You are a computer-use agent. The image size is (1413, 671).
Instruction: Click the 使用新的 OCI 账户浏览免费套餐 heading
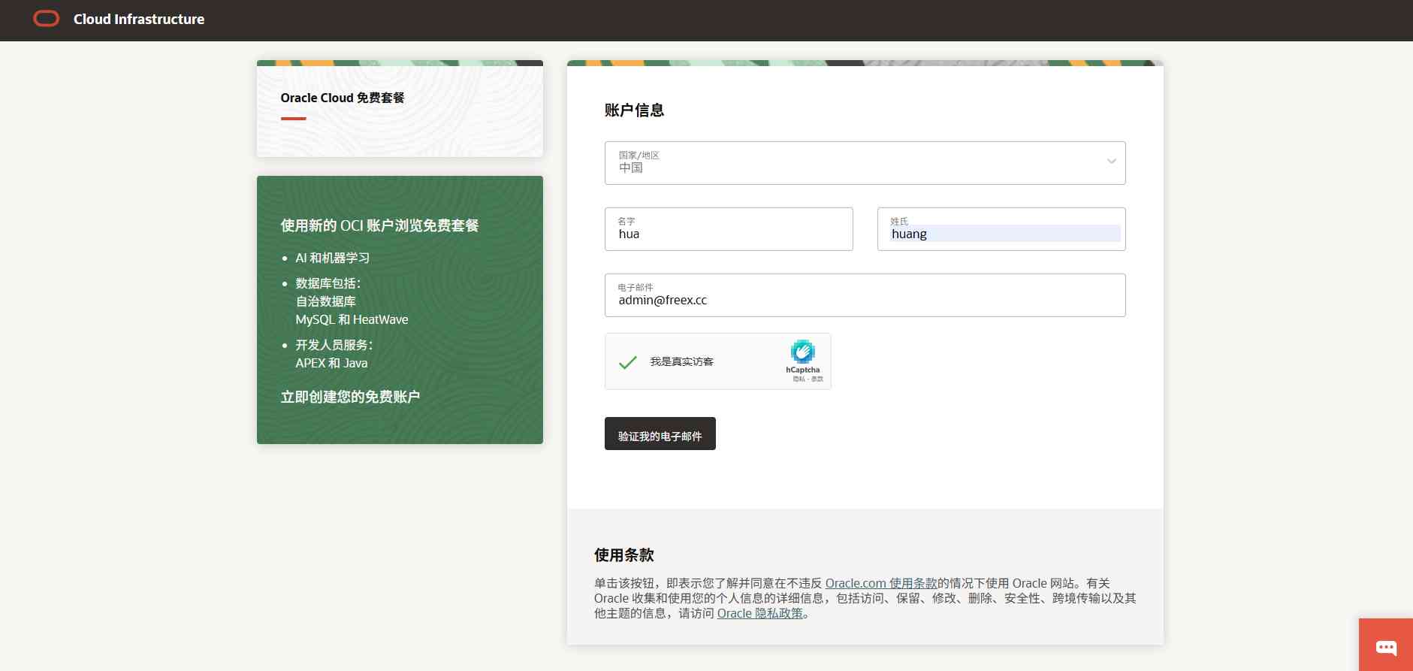(379, 225)
